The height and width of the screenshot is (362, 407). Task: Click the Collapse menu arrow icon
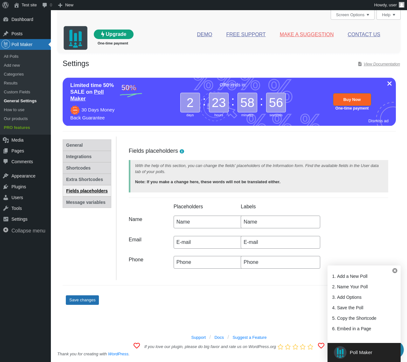6,230
